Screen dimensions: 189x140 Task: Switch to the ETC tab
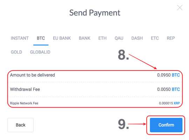point(155,38)
